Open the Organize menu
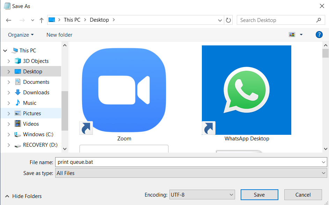Image resolution: width=329 pixels, height=205 pixels. click(x=21, y=35)
